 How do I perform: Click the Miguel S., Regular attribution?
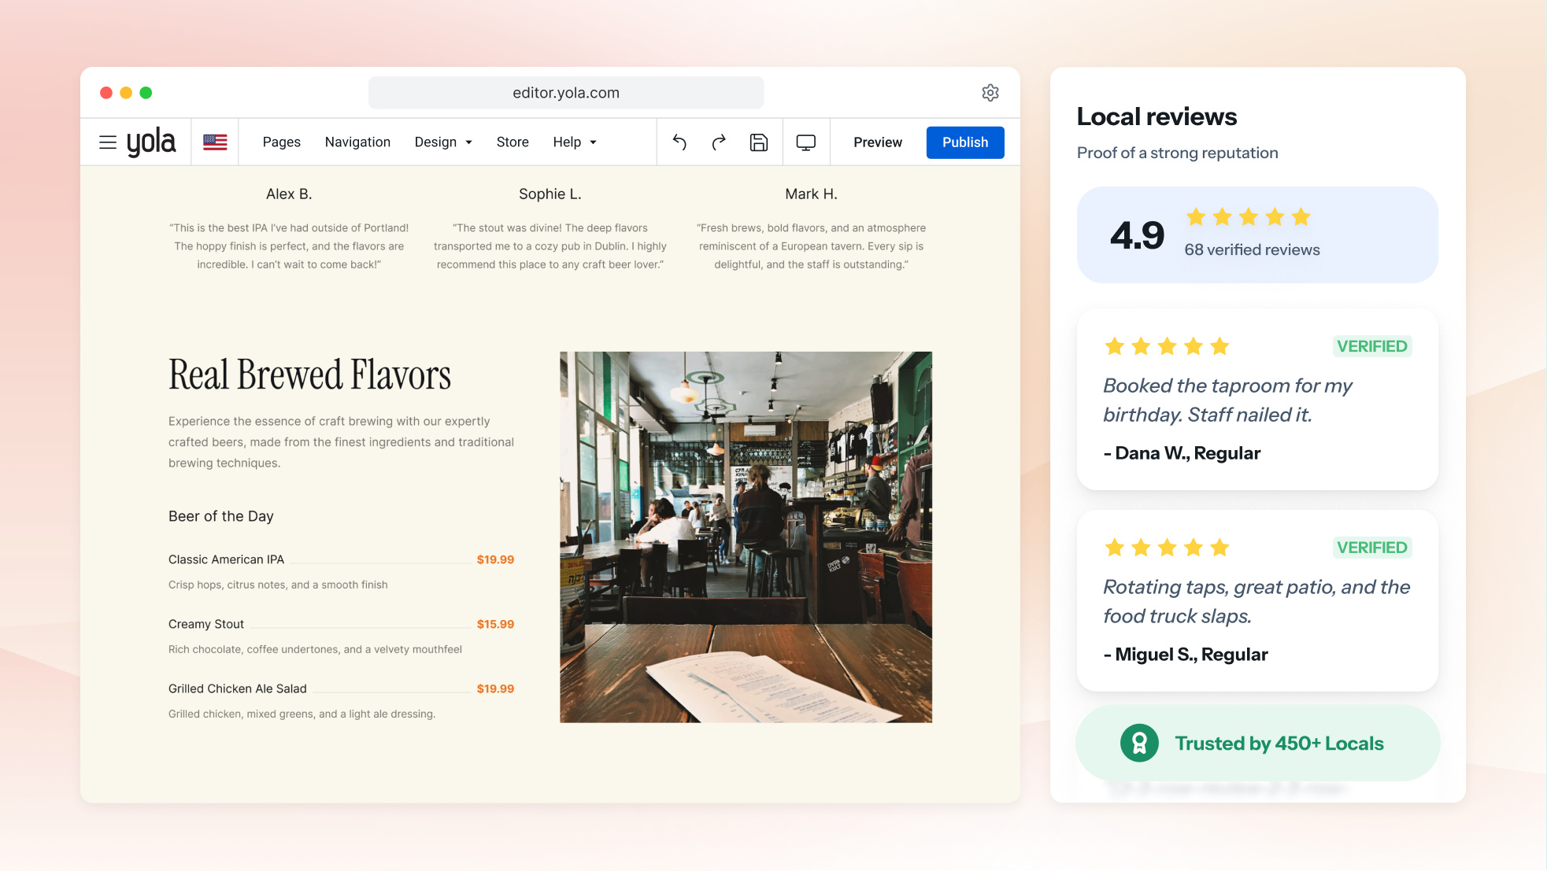click(1186, 655)
